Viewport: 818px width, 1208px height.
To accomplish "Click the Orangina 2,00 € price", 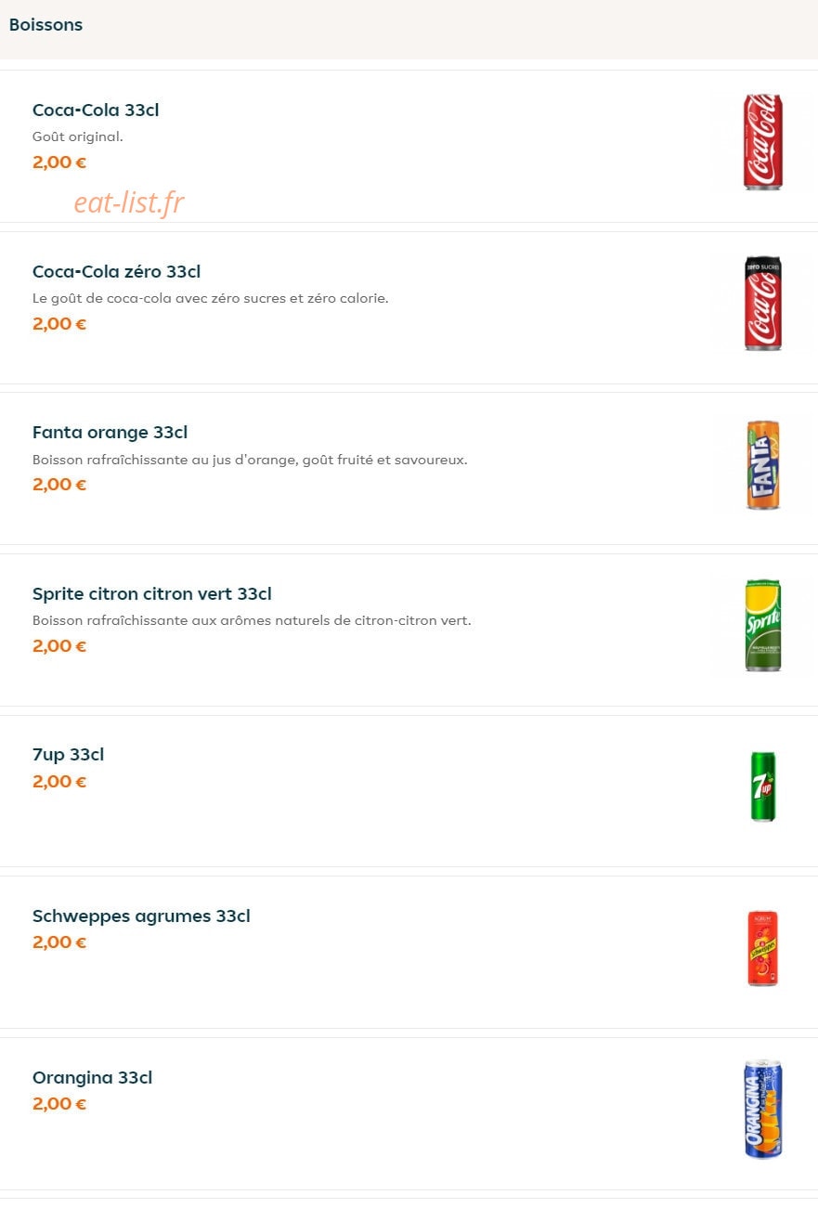I will [x=59, y=1103].
